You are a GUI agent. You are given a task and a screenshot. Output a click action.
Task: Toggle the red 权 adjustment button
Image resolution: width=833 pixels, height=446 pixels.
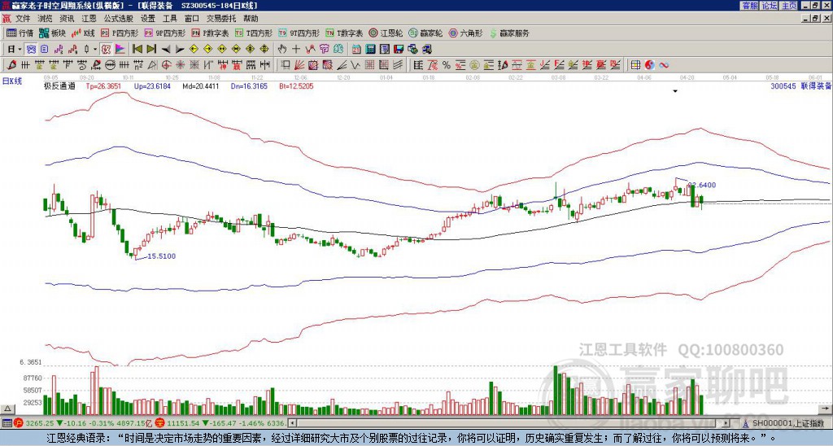[107, 49]
